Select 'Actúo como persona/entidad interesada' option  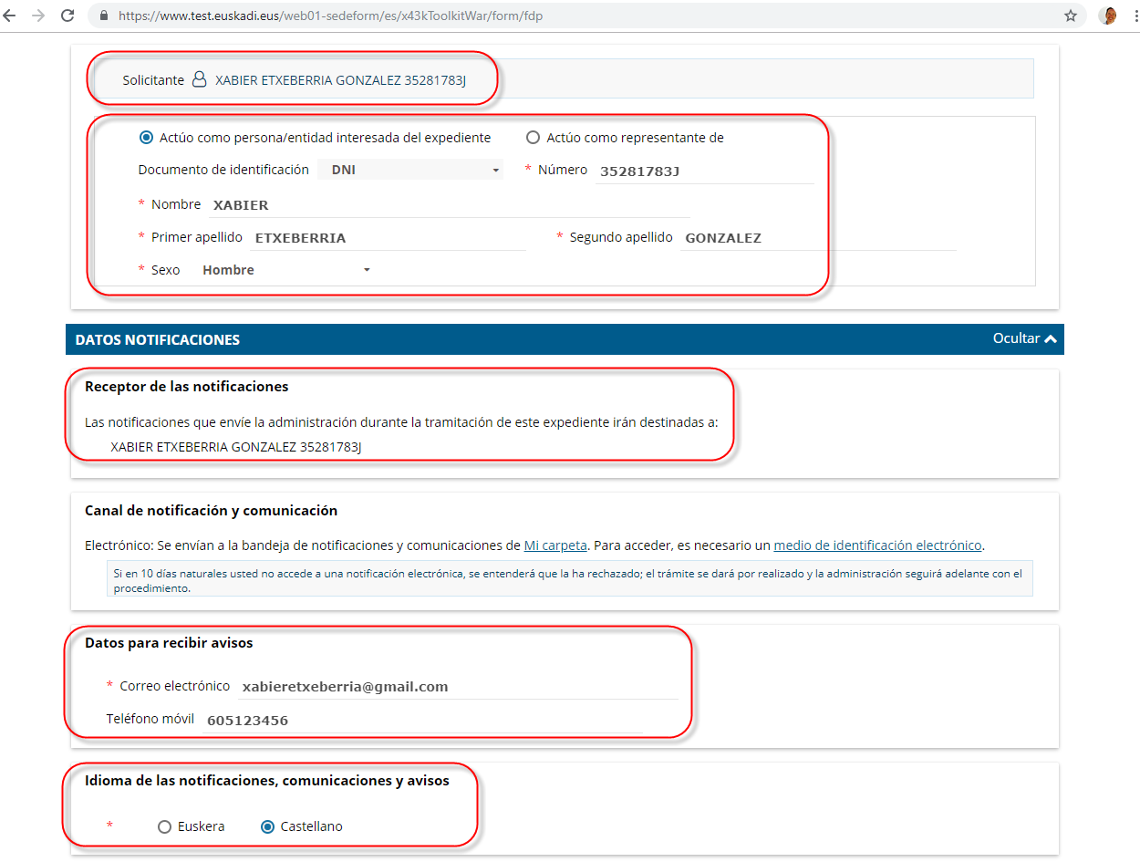click(x=146, y=138)
